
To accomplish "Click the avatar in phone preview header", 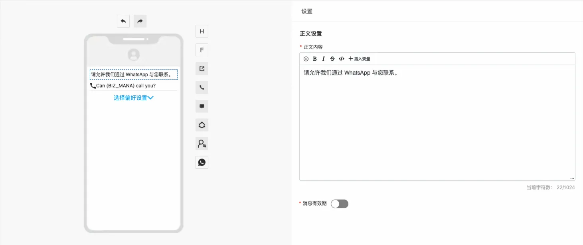I will (x=134, y=55).
